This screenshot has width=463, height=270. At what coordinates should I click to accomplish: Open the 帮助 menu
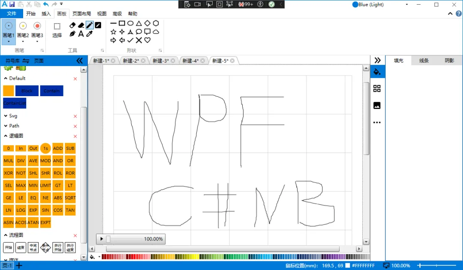pos(133,13)
